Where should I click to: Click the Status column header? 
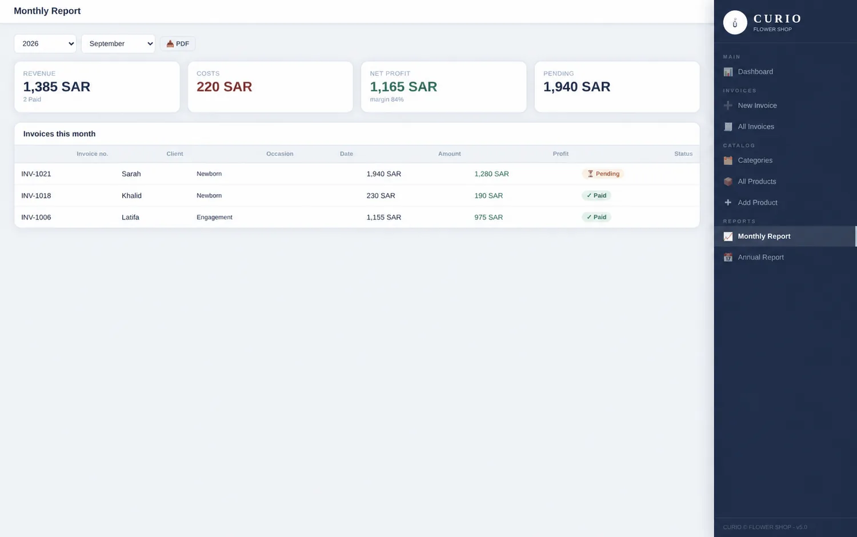[x=683, y=154]
